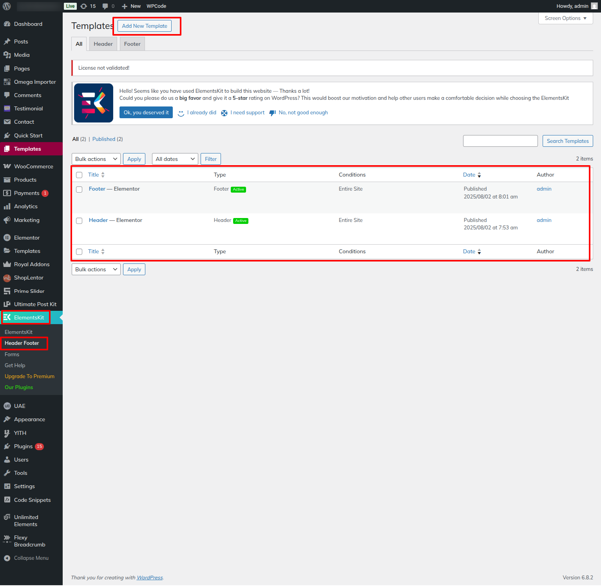Open Royal Addons crown icon
The height and width of the screenshot is (586, 601).
tap(7, 264)
